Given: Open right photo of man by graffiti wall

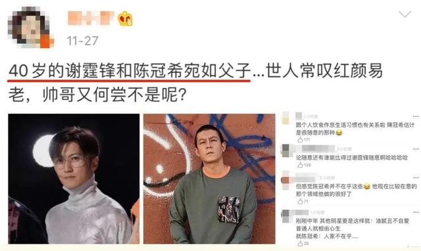Looking at the screenshot, I should [209, 179].
